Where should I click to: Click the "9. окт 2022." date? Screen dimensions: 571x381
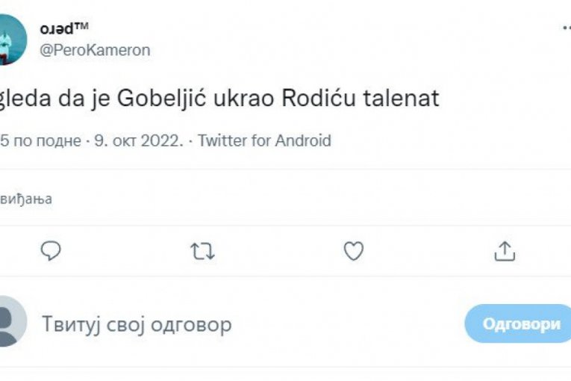[x=136, y=140]
